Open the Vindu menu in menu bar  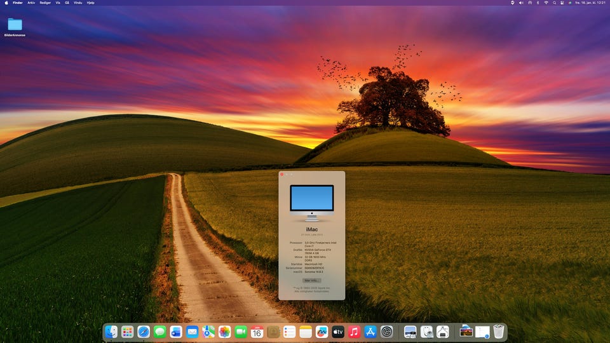click(78, 3)
